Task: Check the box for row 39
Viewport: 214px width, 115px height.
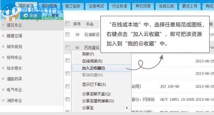Action: (68, 34)
